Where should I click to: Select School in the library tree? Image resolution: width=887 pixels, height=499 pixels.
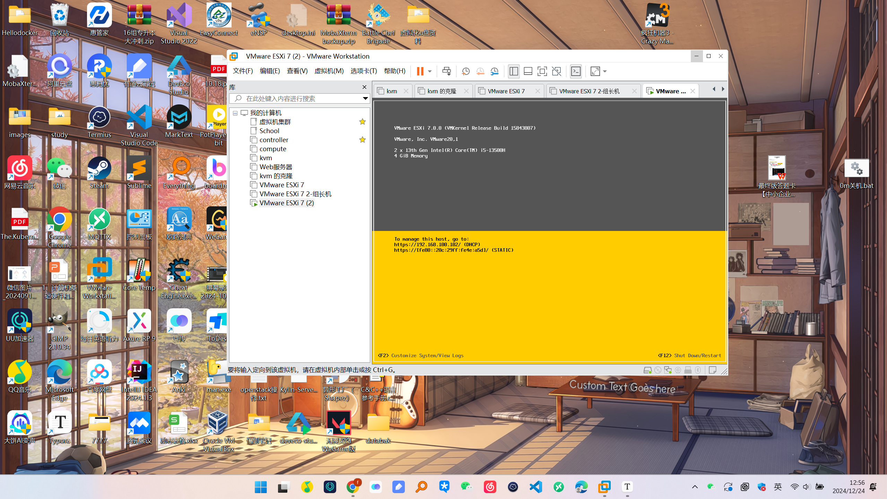click(269, 131)
